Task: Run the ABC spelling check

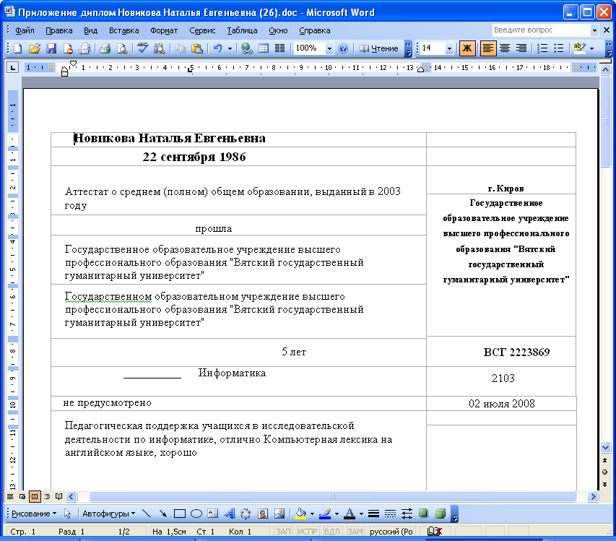Action: coord(142,48)
